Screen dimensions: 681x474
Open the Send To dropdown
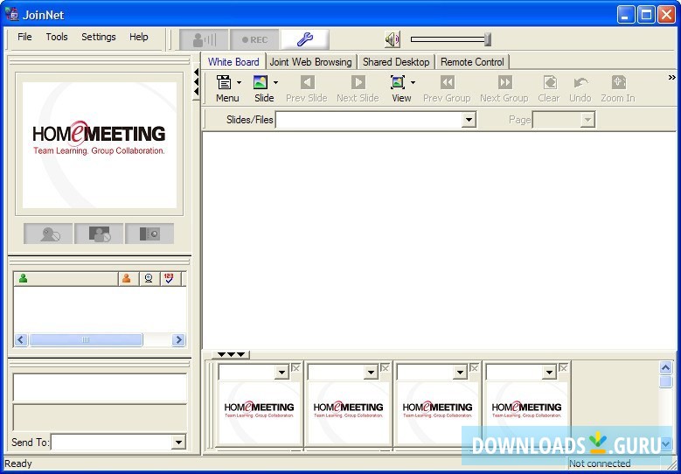[178, 443]
